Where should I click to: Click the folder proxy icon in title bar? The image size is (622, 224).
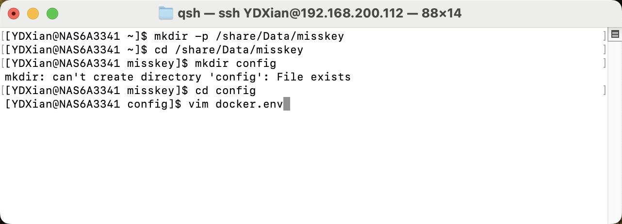(x=166, y=14)
